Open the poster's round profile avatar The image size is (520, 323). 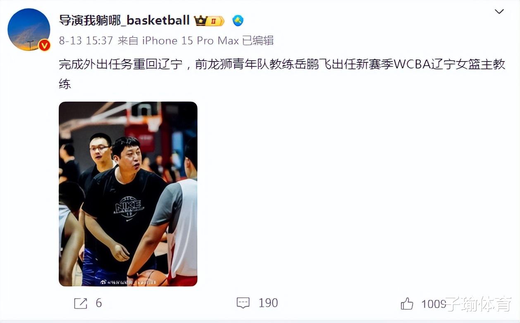29,30
